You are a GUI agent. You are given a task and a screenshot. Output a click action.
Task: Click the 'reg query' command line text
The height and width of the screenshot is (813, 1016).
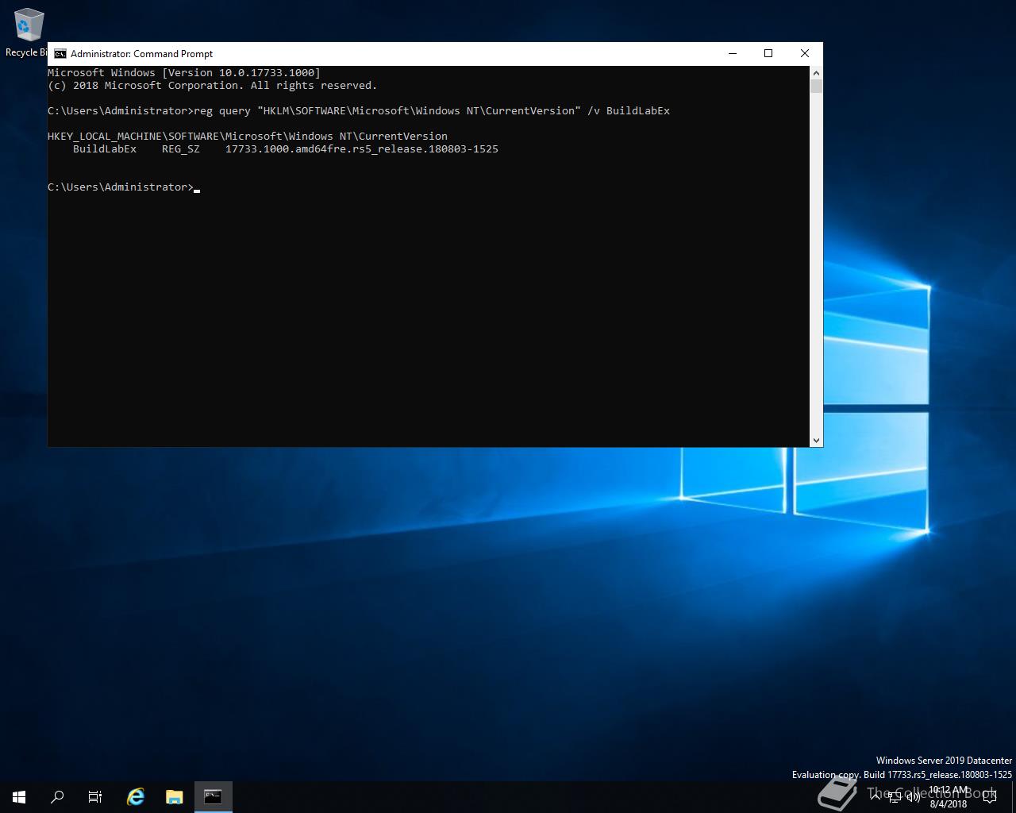point(432,111)
